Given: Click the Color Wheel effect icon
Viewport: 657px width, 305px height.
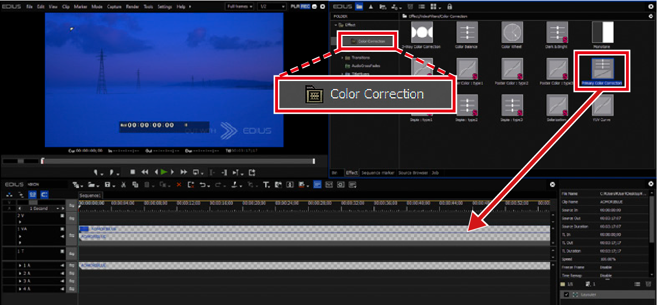Looking at the screenshot, I should pyautogui.click(x=512, y=32).
